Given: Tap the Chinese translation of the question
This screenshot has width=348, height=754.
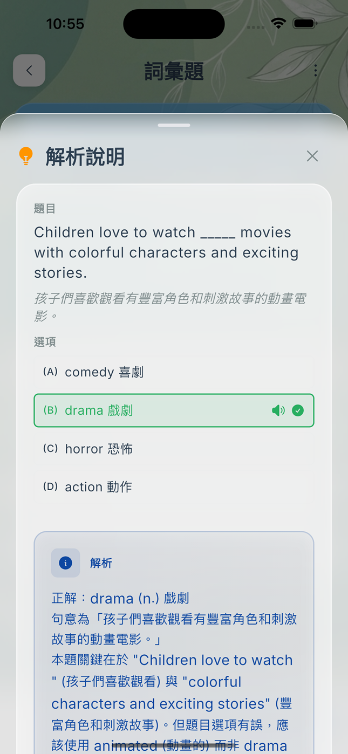Looking at the screenshot, I should [x=170, y=306].
